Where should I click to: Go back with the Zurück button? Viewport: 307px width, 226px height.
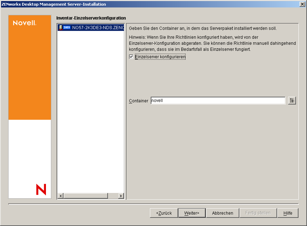[164, 213]
